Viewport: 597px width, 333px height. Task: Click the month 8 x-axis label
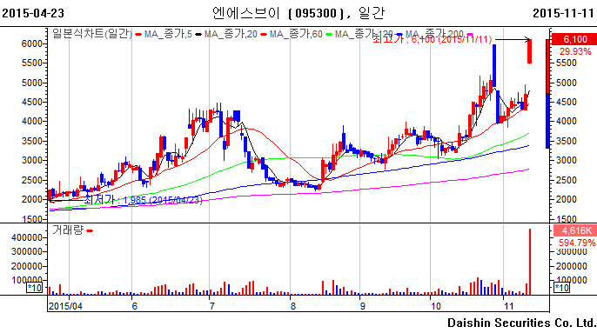292,306
